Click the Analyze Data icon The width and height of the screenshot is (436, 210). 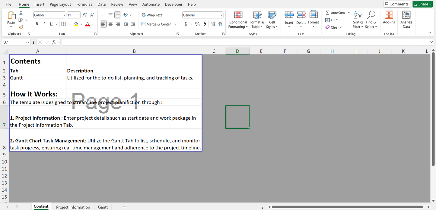(x=406, y=20)
